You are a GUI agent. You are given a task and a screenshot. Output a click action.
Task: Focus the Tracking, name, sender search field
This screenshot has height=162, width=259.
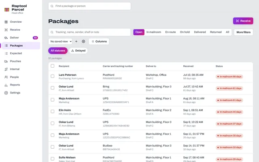(89, 32)
